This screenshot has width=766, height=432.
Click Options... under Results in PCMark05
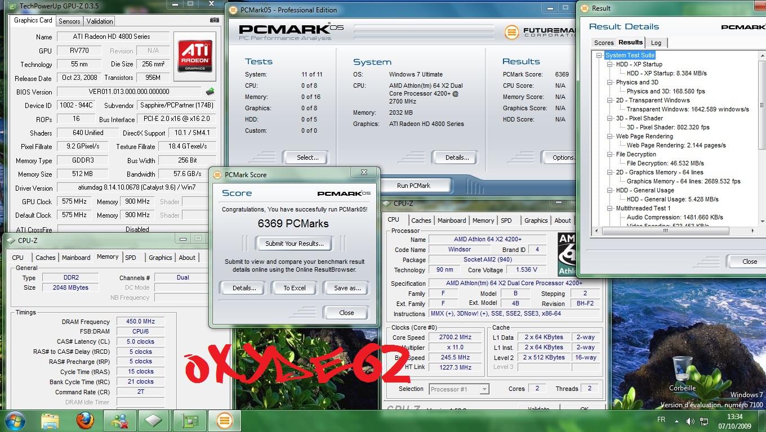click(559, 157)
